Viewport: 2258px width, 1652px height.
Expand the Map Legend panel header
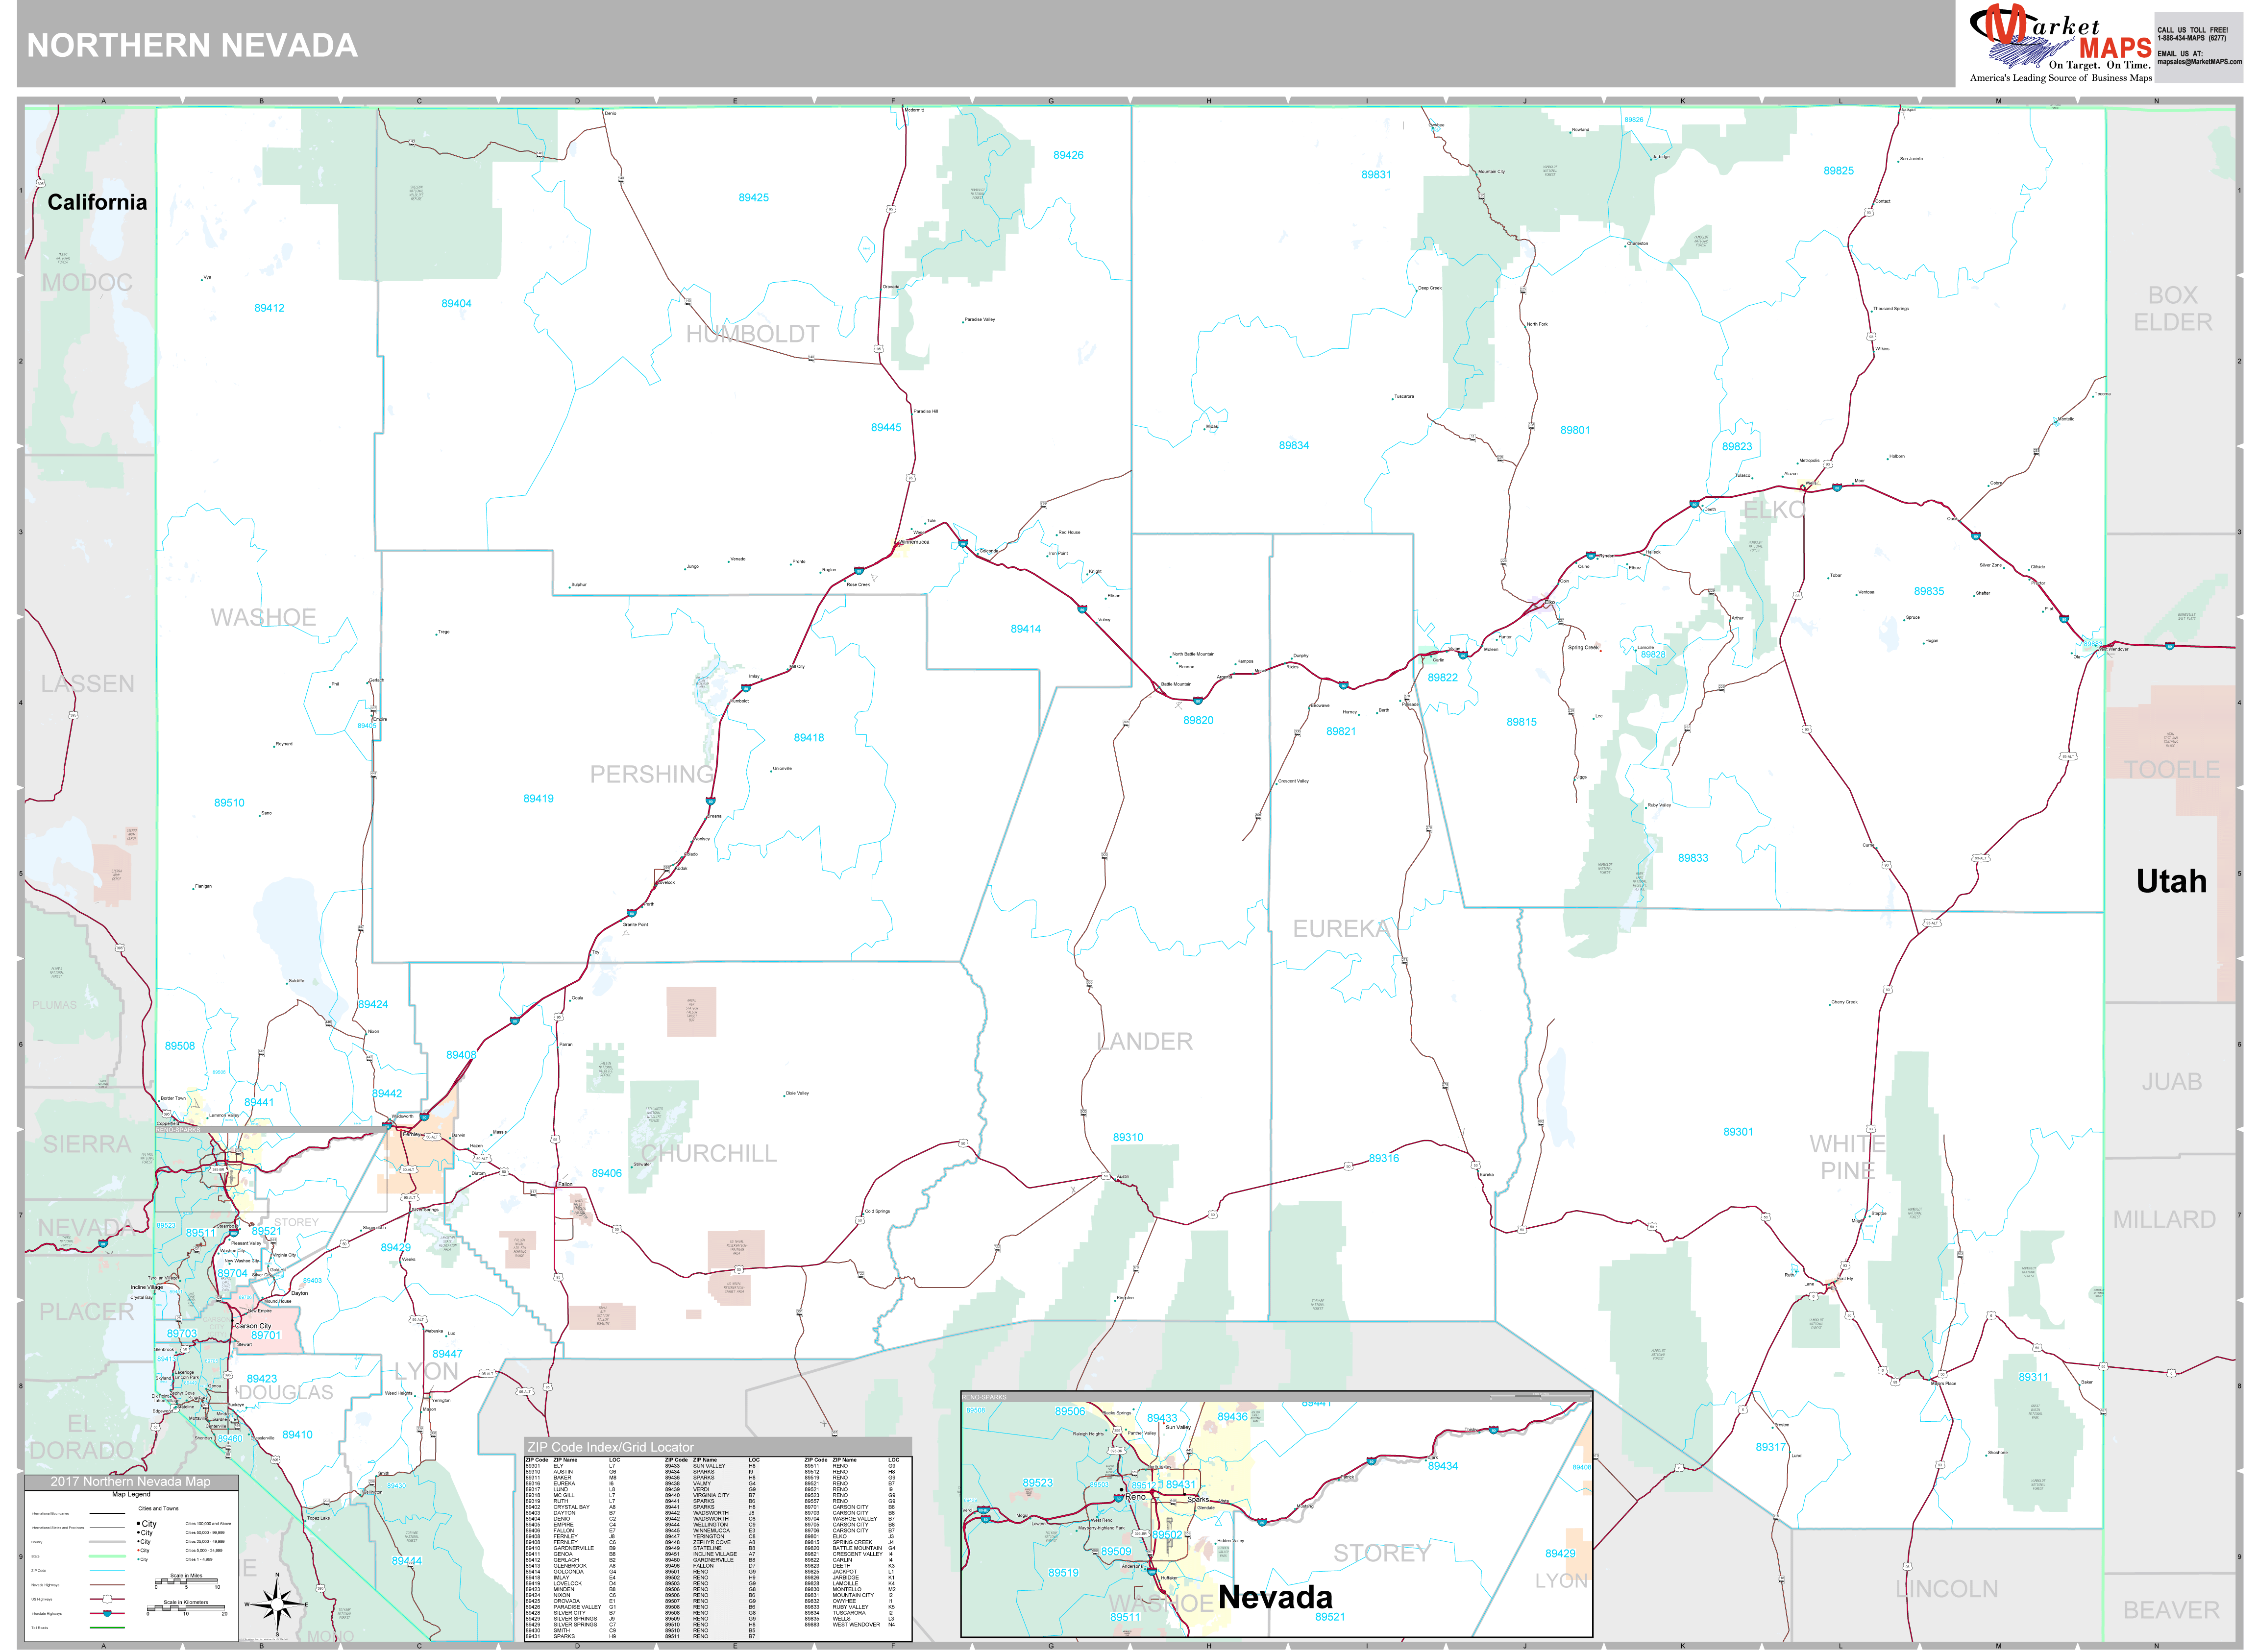[132, 1494]
